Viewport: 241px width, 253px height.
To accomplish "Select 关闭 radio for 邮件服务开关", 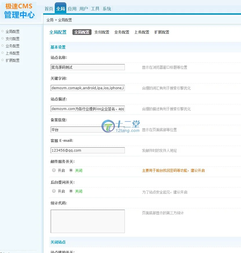I will 71,170.
